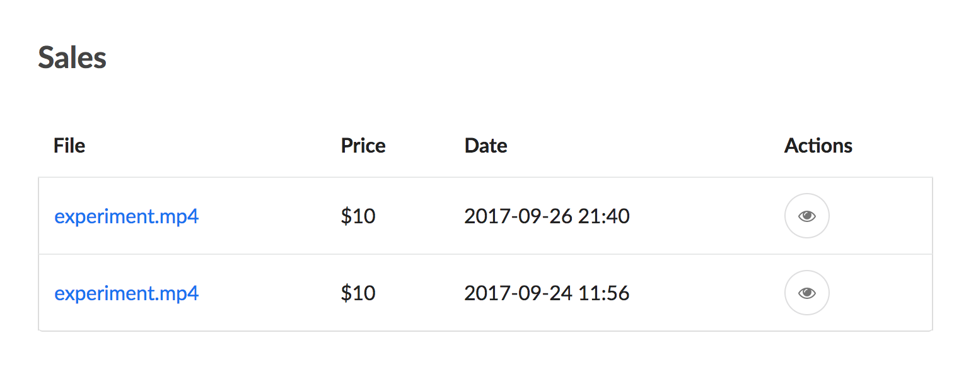Click the round view button for latest sale
Screen dimensions: 971x386
point(806,216)
